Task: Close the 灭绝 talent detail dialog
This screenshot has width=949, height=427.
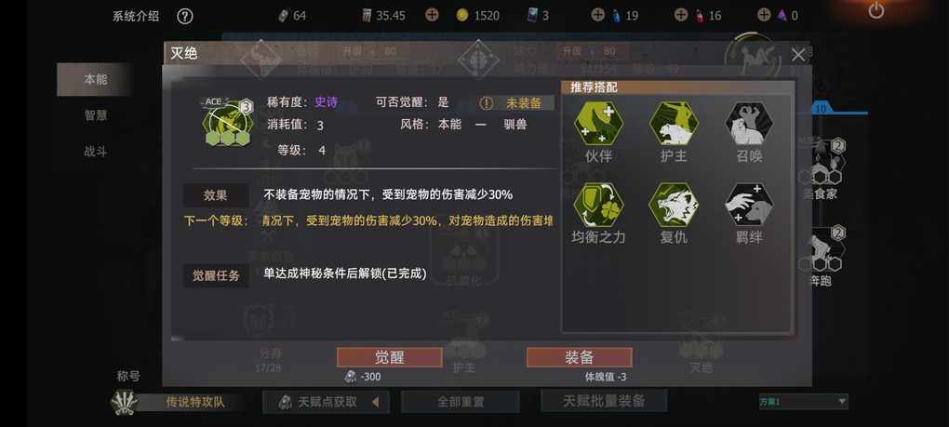Action: click(x=798, y=55)
